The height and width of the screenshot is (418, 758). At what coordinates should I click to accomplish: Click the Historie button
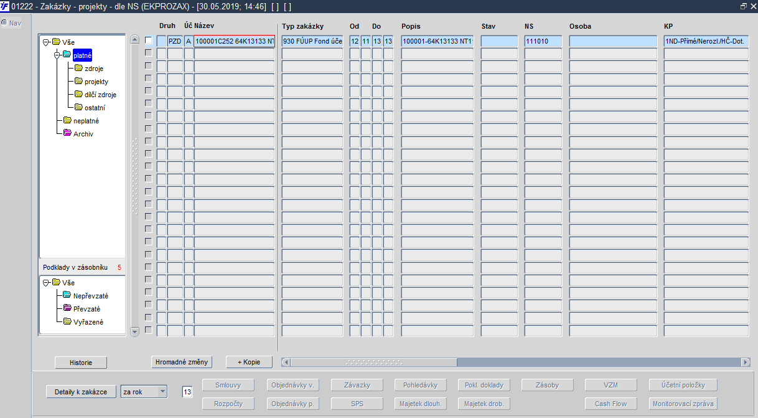80,363
